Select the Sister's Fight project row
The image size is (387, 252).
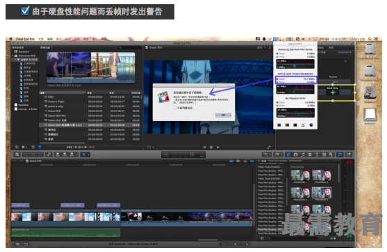coord(90,102)
